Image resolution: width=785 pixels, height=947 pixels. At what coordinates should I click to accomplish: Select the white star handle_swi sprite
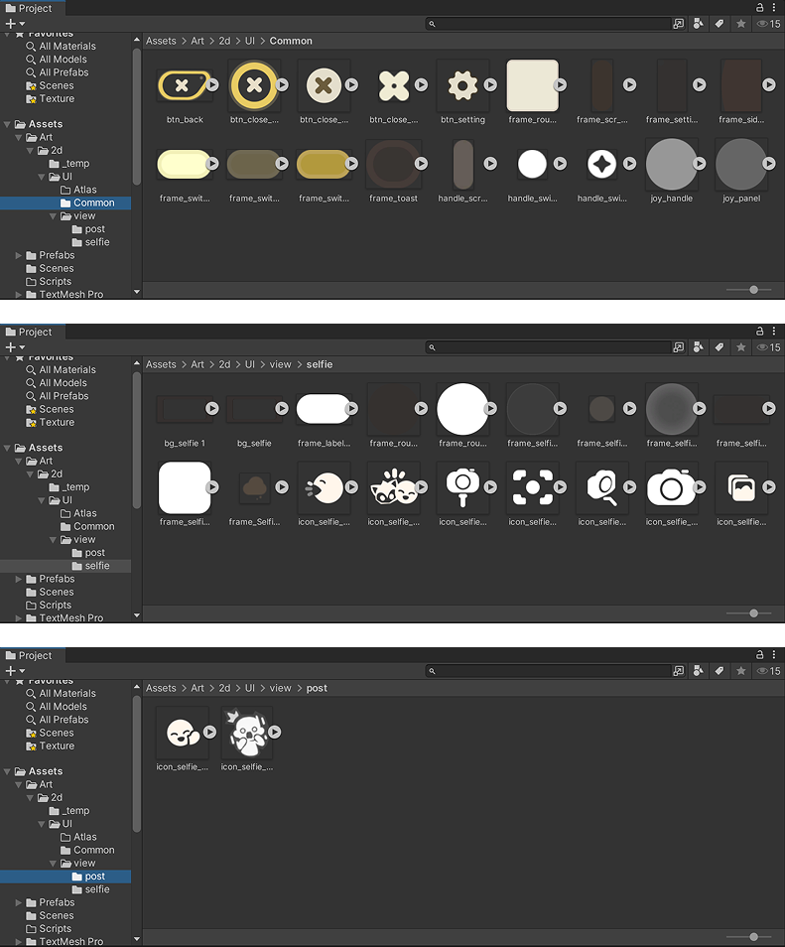[x=601, y=164]
